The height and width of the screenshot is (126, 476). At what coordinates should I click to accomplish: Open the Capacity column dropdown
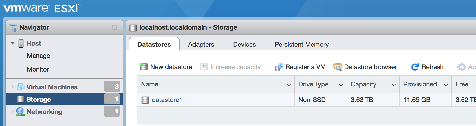point(393,85)
